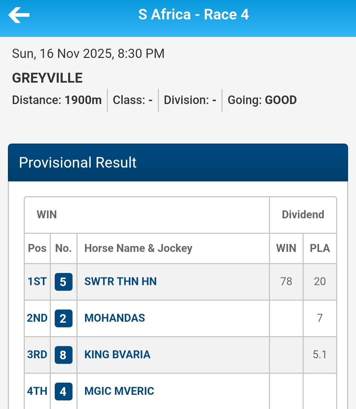356x409 pixels.
Task: Click the PLA dividend column header
Action: (x=320, y=248)
